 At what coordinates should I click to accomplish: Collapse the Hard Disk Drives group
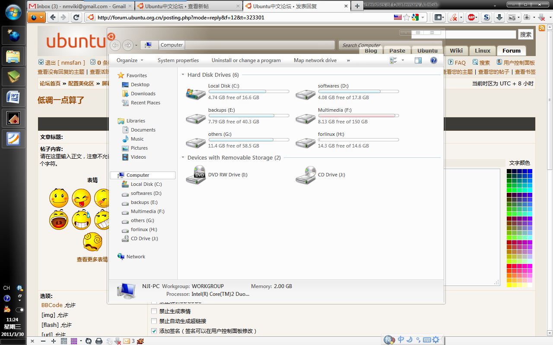(183, 75)
